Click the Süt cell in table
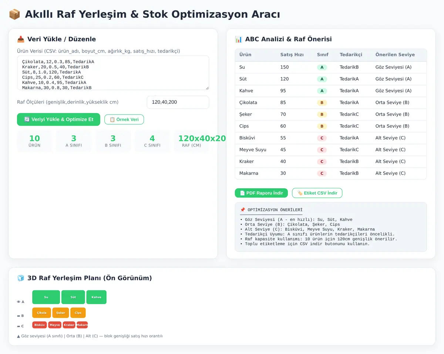The width and height of the screenshot is (444, 354). [255, 79]
